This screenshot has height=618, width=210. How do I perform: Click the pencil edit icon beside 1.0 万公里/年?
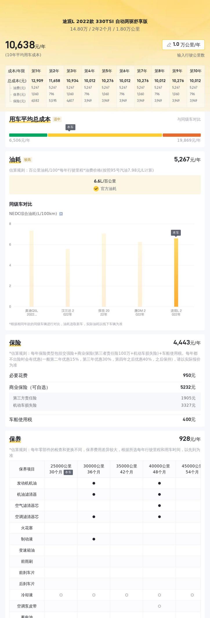pos(169,45)
